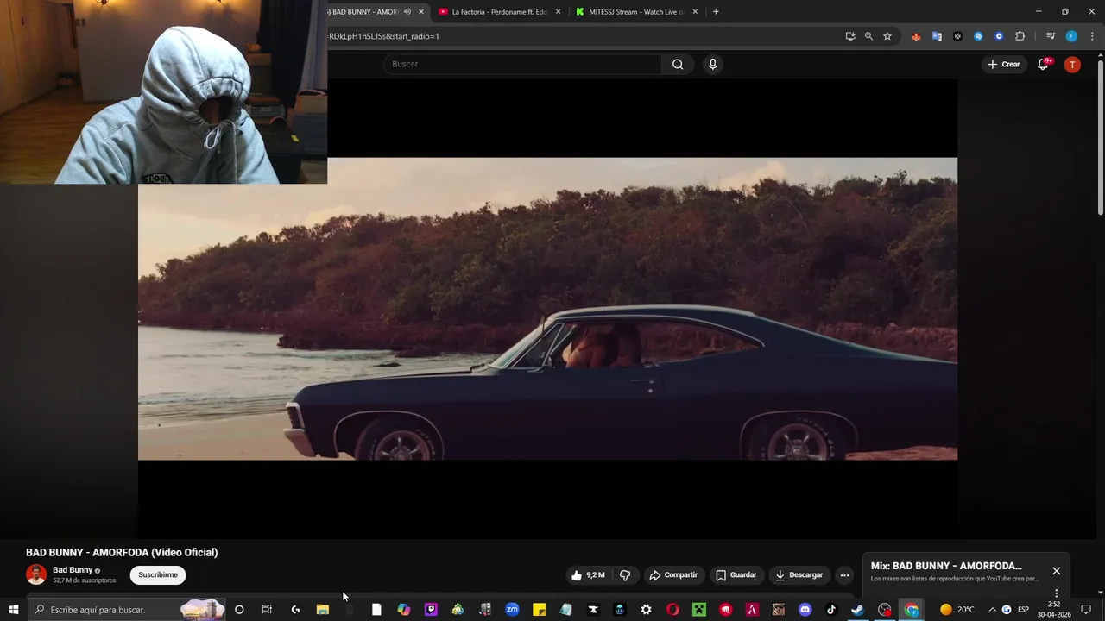
Task: Open the Chrome profile F avatar
Action: [x=1071, y=36]
